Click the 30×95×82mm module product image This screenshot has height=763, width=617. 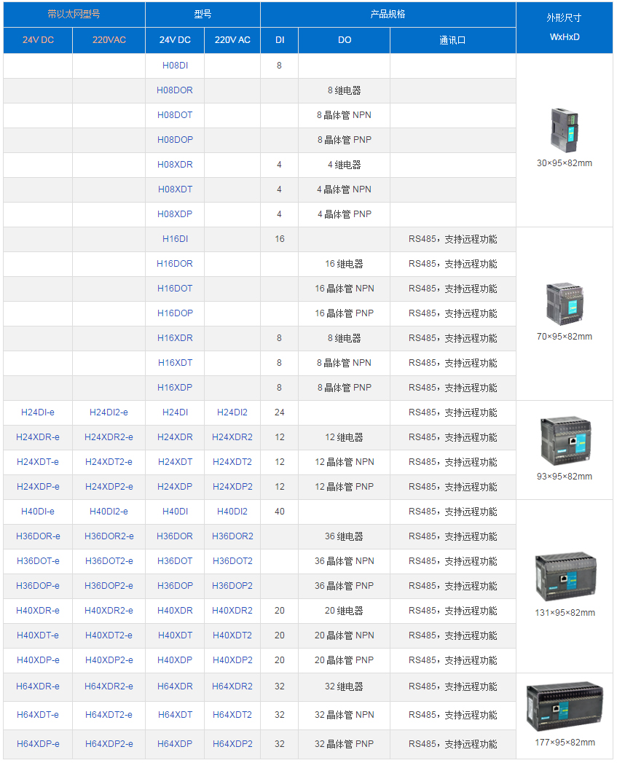tap(565, 130)
